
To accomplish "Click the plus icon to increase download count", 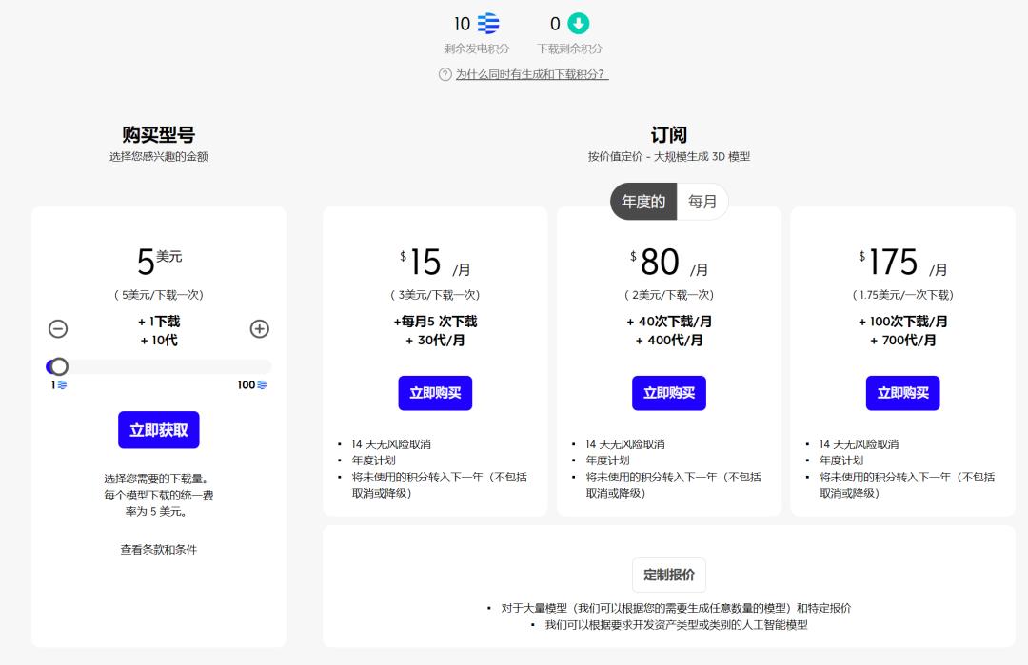I will [259, 328].
